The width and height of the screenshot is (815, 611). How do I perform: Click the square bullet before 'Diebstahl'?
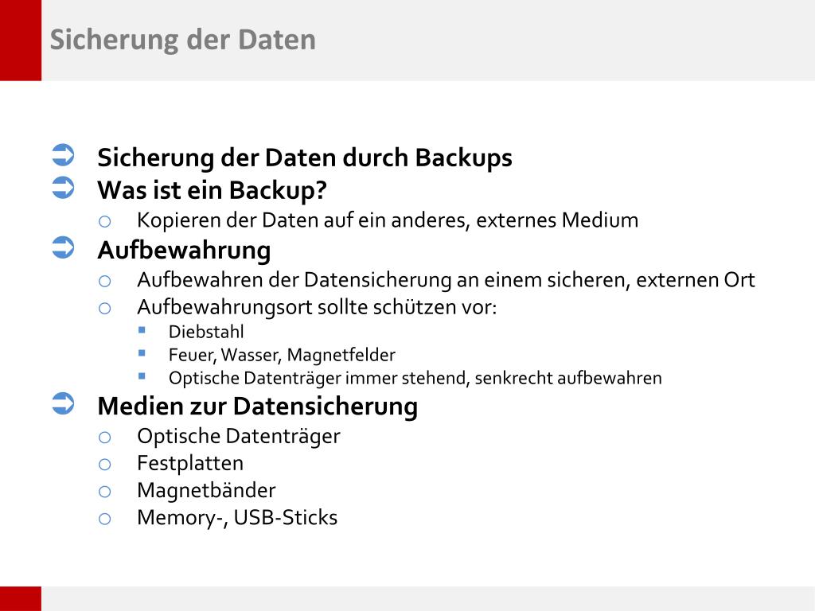(142, 330)
